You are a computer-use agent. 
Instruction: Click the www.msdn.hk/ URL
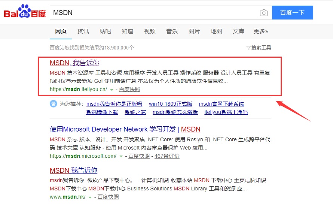67,197
